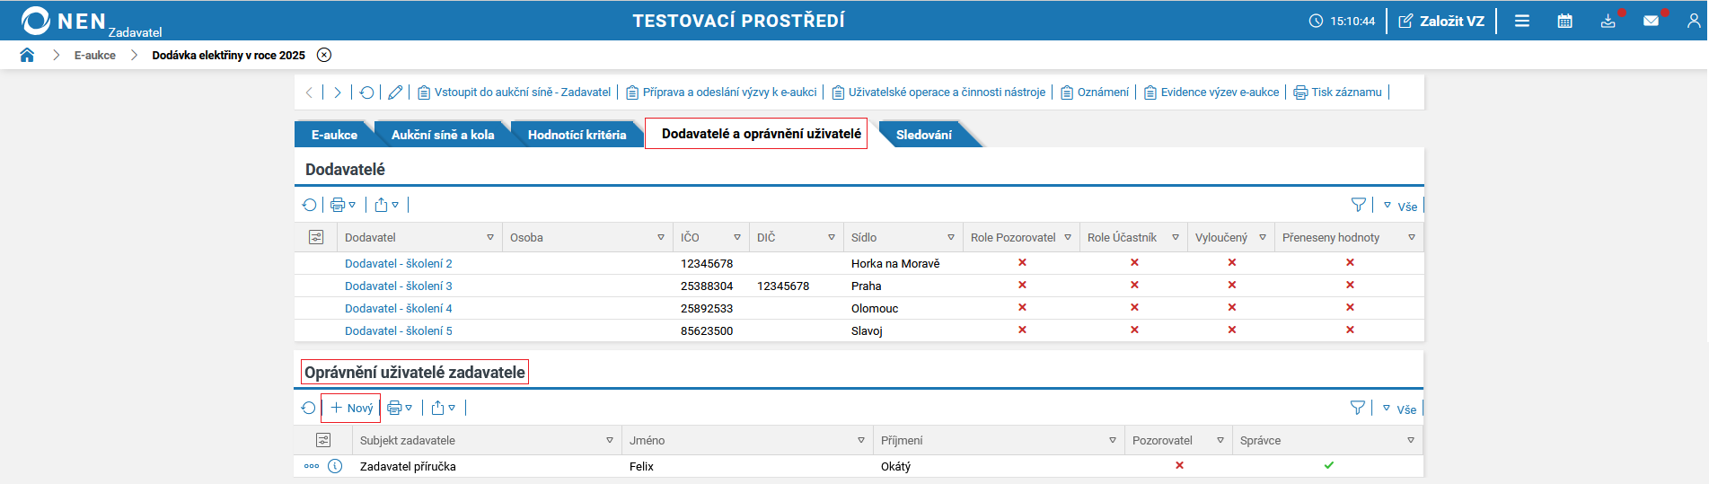The width and height of the screenshot is (1709, 484).
Task: Open Dodavatel column filter dropdown
Action: (490, 238)
